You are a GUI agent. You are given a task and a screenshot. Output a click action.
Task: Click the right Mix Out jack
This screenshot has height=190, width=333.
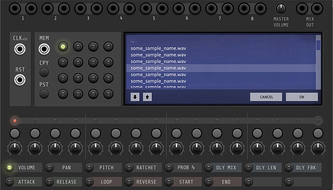point(317,9)
